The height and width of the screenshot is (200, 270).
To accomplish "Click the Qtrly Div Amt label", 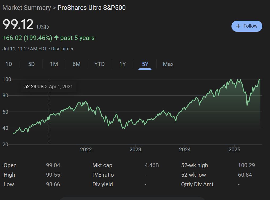I will (x=197, y=184).
